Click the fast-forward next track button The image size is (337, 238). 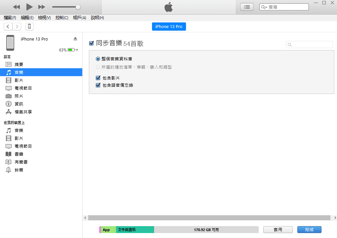[x=42, y=7]
